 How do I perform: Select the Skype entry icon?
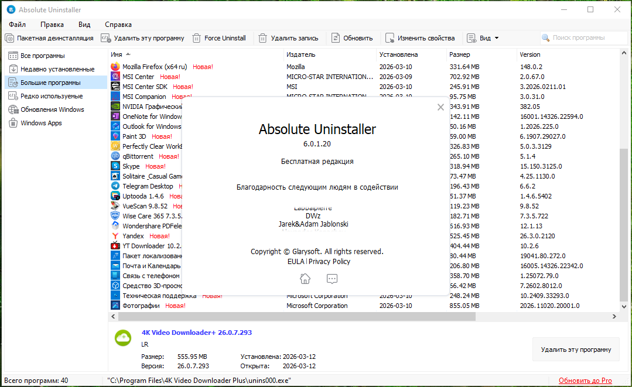[115, 166]
